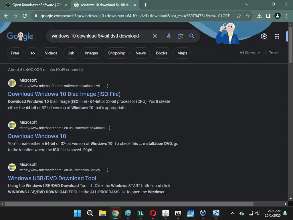Open clock and calendar

point(273,213)
